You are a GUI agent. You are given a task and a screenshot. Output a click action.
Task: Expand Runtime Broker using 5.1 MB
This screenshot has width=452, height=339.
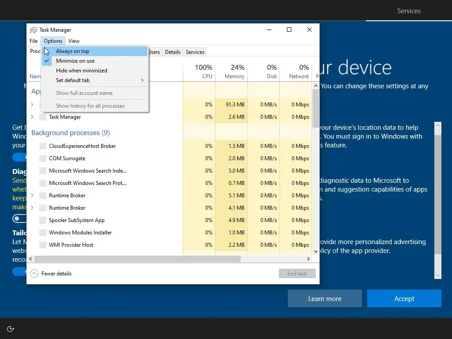coord(32,196)
